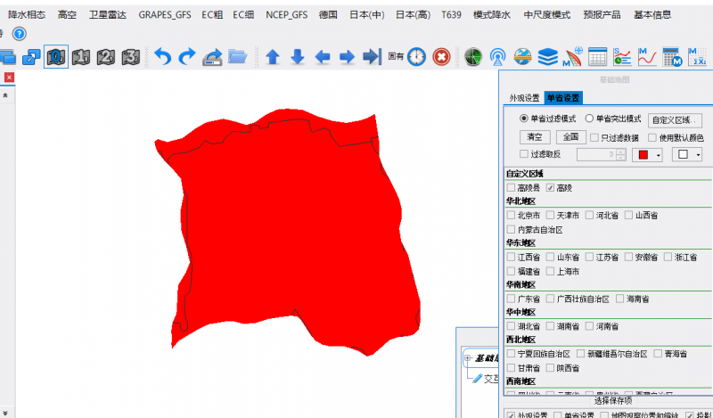Expand the 基础 tree node
Image resolution: width=713 pixels, height=418 pixels.
pyautogui.click(x=466, y=358)
